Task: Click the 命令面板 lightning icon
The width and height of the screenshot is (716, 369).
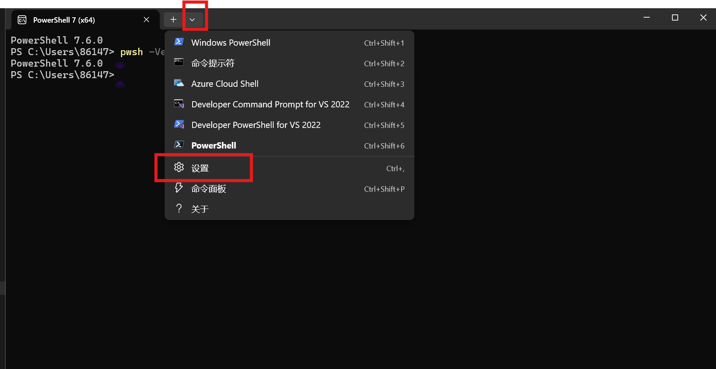Action: click(179, 188)
